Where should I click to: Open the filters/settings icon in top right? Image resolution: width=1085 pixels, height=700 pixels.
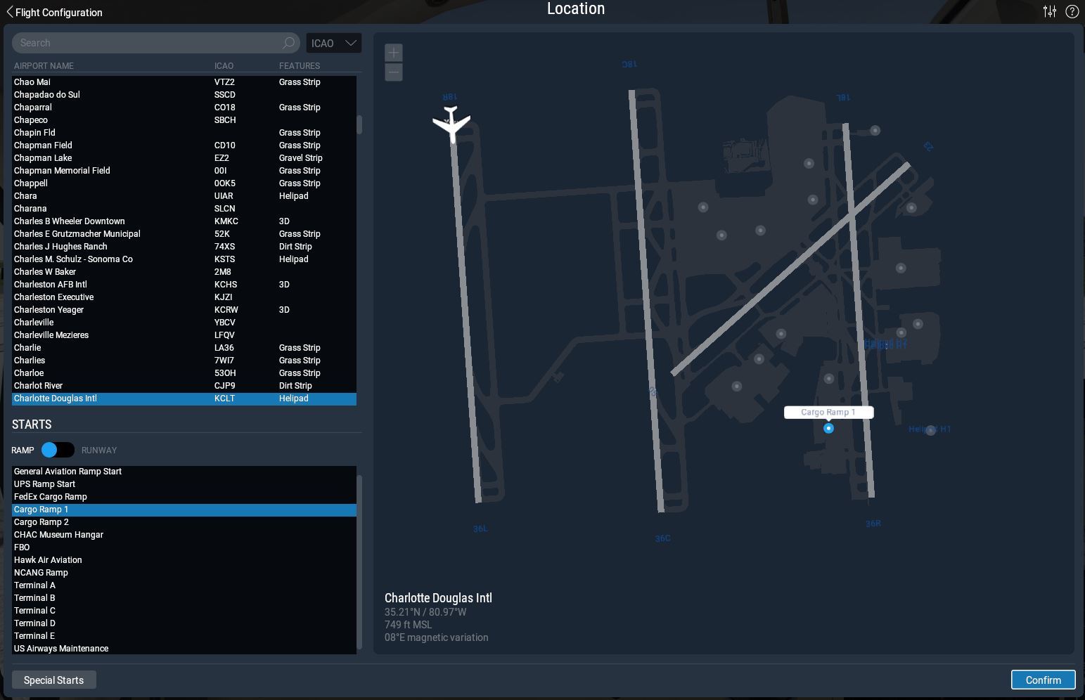click(1050, 11)
